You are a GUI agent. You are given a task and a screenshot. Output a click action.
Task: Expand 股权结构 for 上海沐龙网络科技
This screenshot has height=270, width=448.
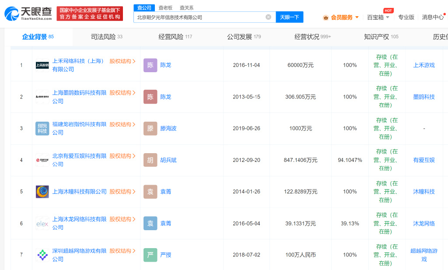point(122,219)
